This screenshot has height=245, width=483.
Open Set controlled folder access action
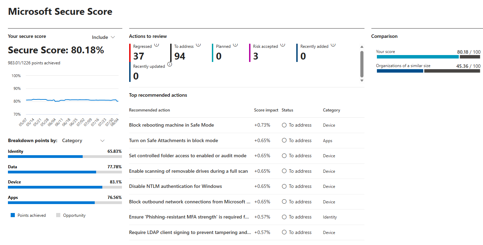coord(188,156)
